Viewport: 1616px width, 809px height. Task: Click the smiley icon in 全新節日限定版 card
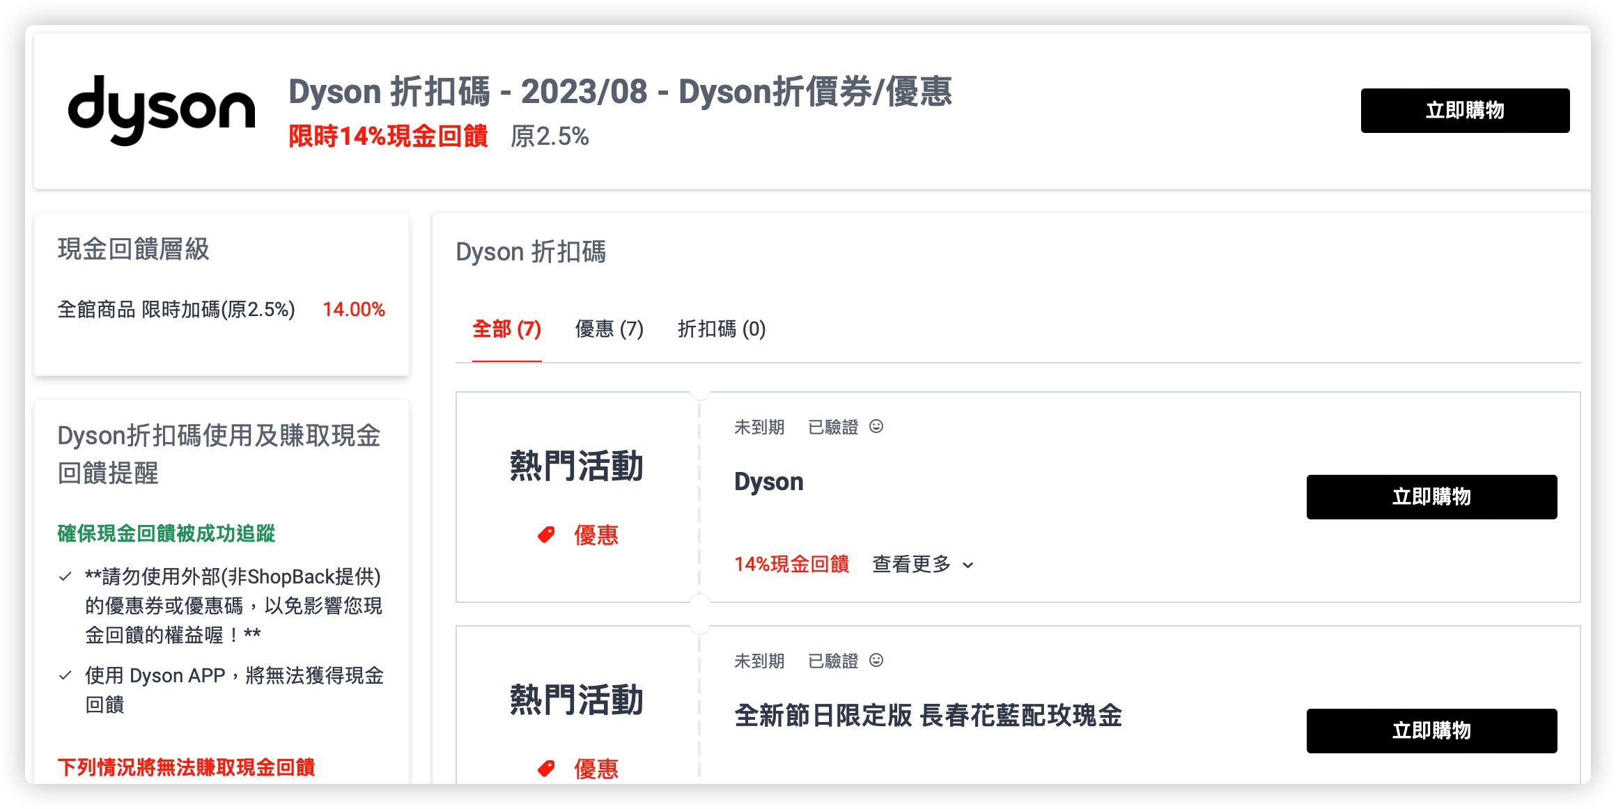click(x=876, y=660)
